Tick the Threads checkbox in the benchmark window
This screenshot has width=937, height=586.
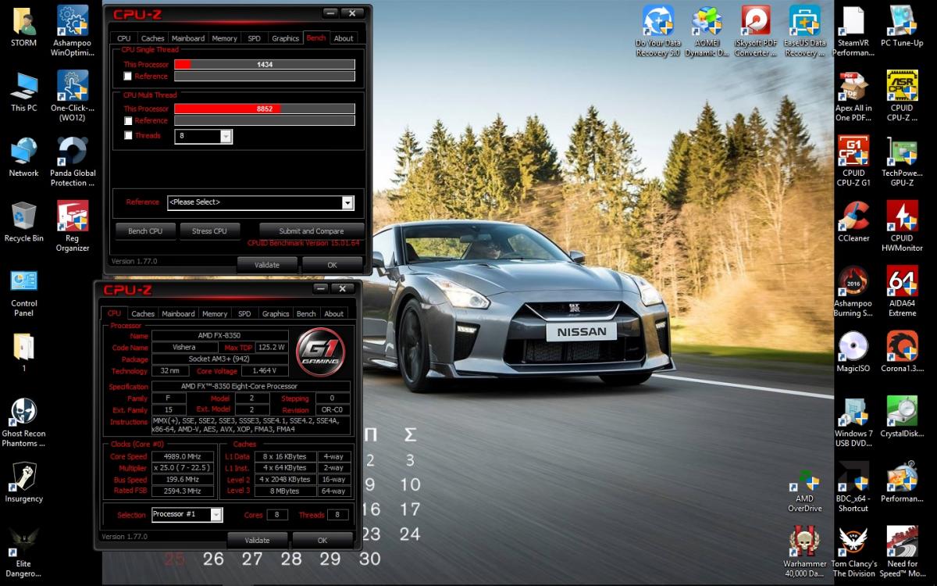pyautogui.click(x=128, y=136)
